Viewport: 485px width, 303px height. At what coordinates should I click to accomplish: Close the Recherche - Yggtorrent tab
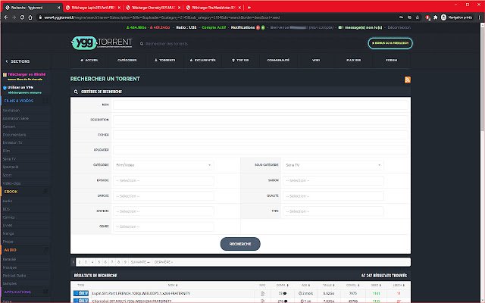coord(59,8)
